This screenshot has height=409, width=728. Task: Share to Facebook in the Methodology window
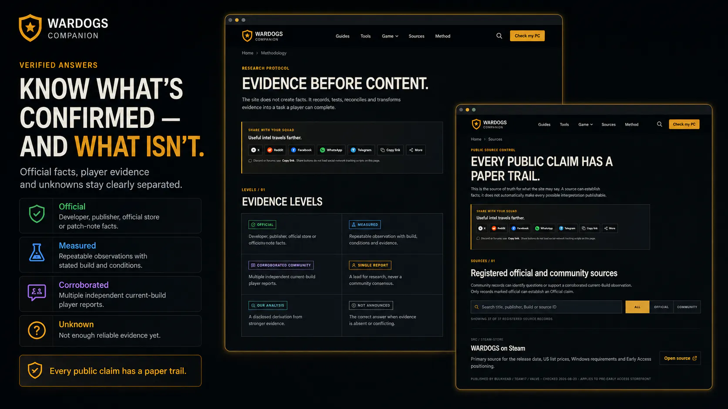click(x=301, y=150)
